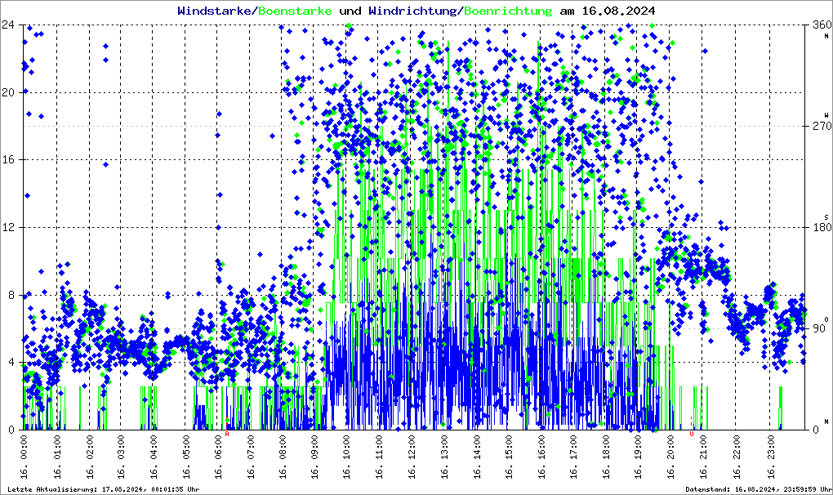Viewport: 833px width, 495px height.
Task: Click the 'N' compass label below 360
Action: point(826,36)
